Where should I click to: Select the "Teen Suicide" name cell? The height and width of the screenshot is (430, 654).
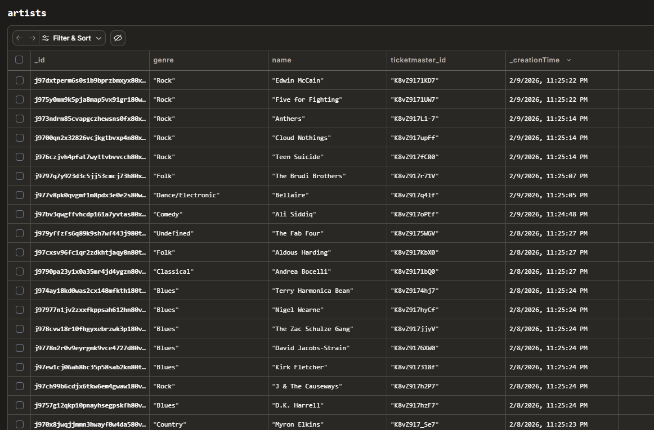click(x=328, y=157)
